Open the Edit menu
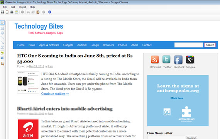This screenshot has width=220, height=139. coord(13,7)
